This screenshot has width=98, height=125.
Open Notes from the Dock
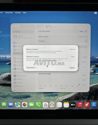(66, 105)
